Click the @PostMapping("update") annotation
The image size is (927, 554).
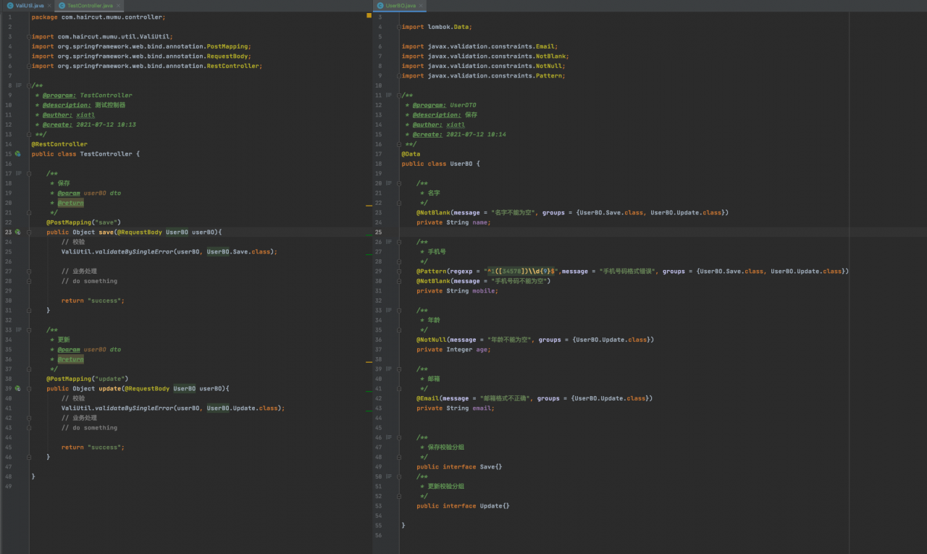coord(87,379)
